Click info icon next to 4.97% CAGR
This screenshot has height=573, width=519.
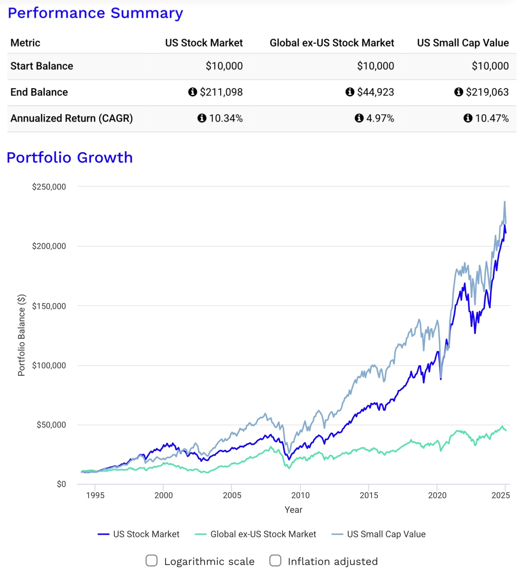359,118
